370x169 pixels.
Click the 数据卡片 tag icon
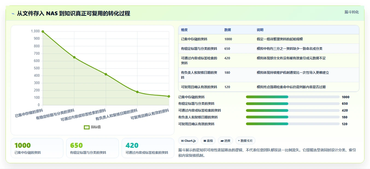[x=239, y=141]
